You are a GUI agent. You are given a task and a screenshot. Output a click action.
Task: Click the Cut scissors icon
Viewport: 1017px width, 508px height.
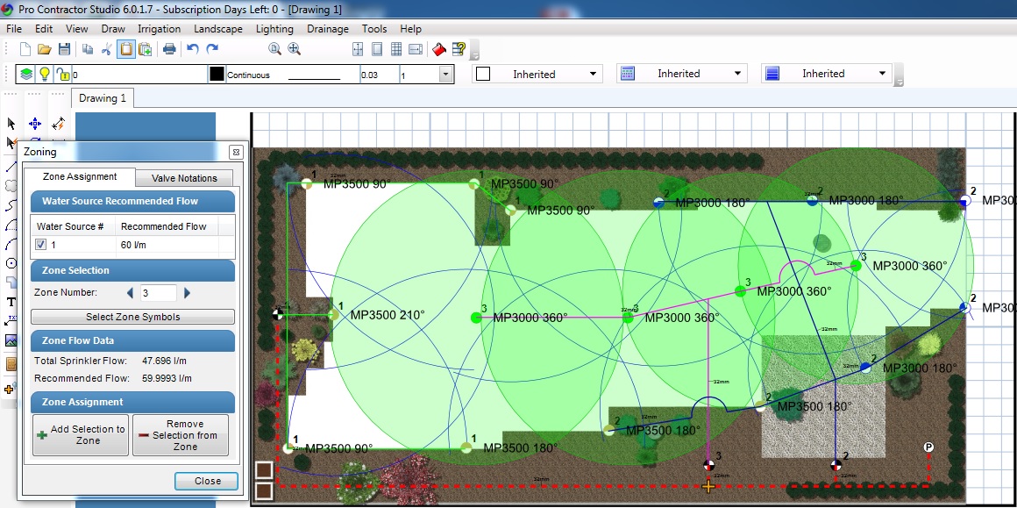[x=106, y=49]
